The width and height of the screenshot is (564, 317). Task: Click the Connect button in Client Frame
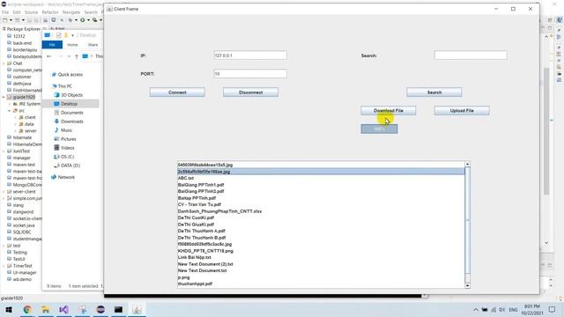[x=177, y=92]
